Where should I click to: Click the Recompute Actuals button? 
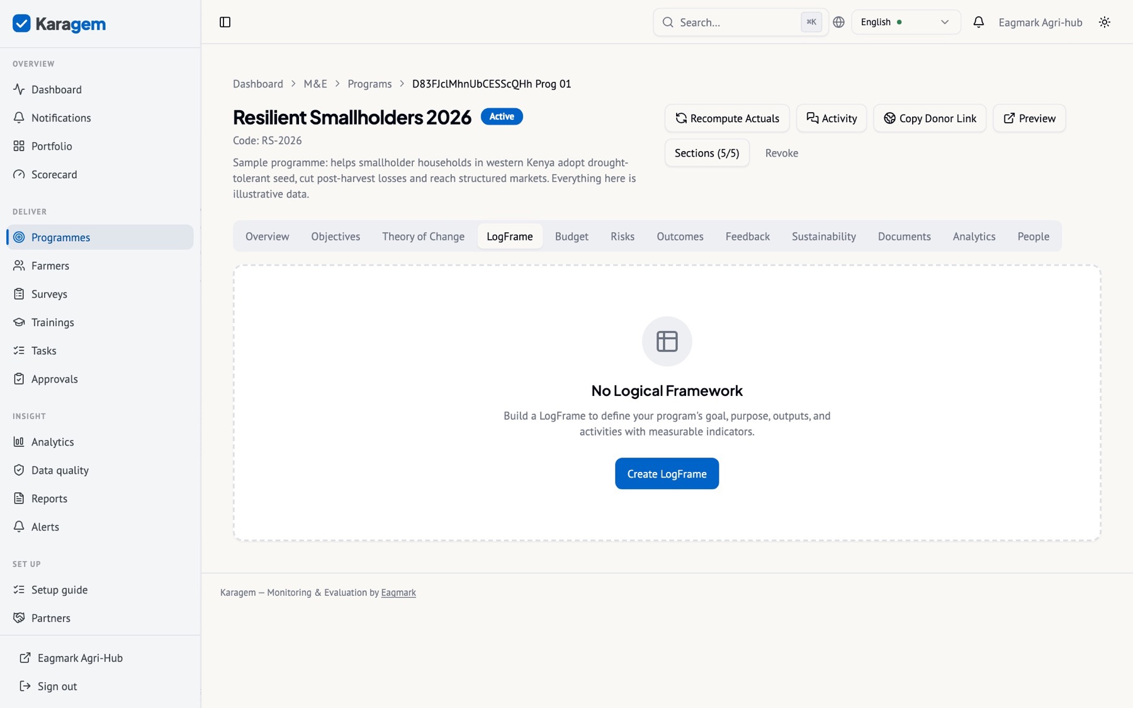point(727,118)
